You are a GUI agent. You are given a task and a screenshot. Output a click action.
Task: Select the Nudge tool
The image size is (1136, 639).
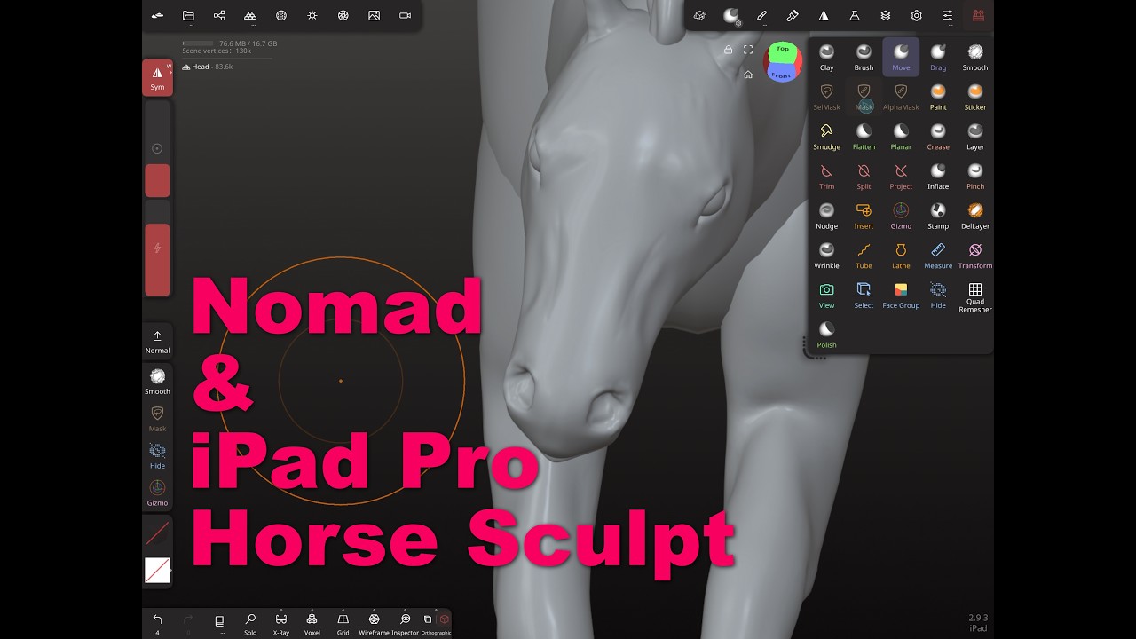(826, 217)
